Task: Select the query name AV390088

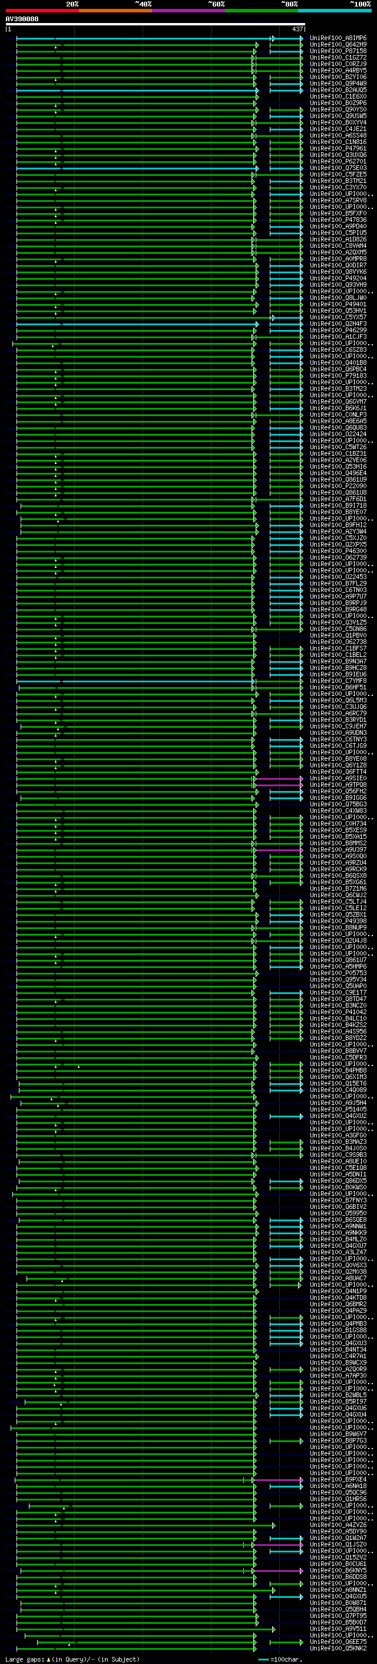Action: [x=22, y=19]
